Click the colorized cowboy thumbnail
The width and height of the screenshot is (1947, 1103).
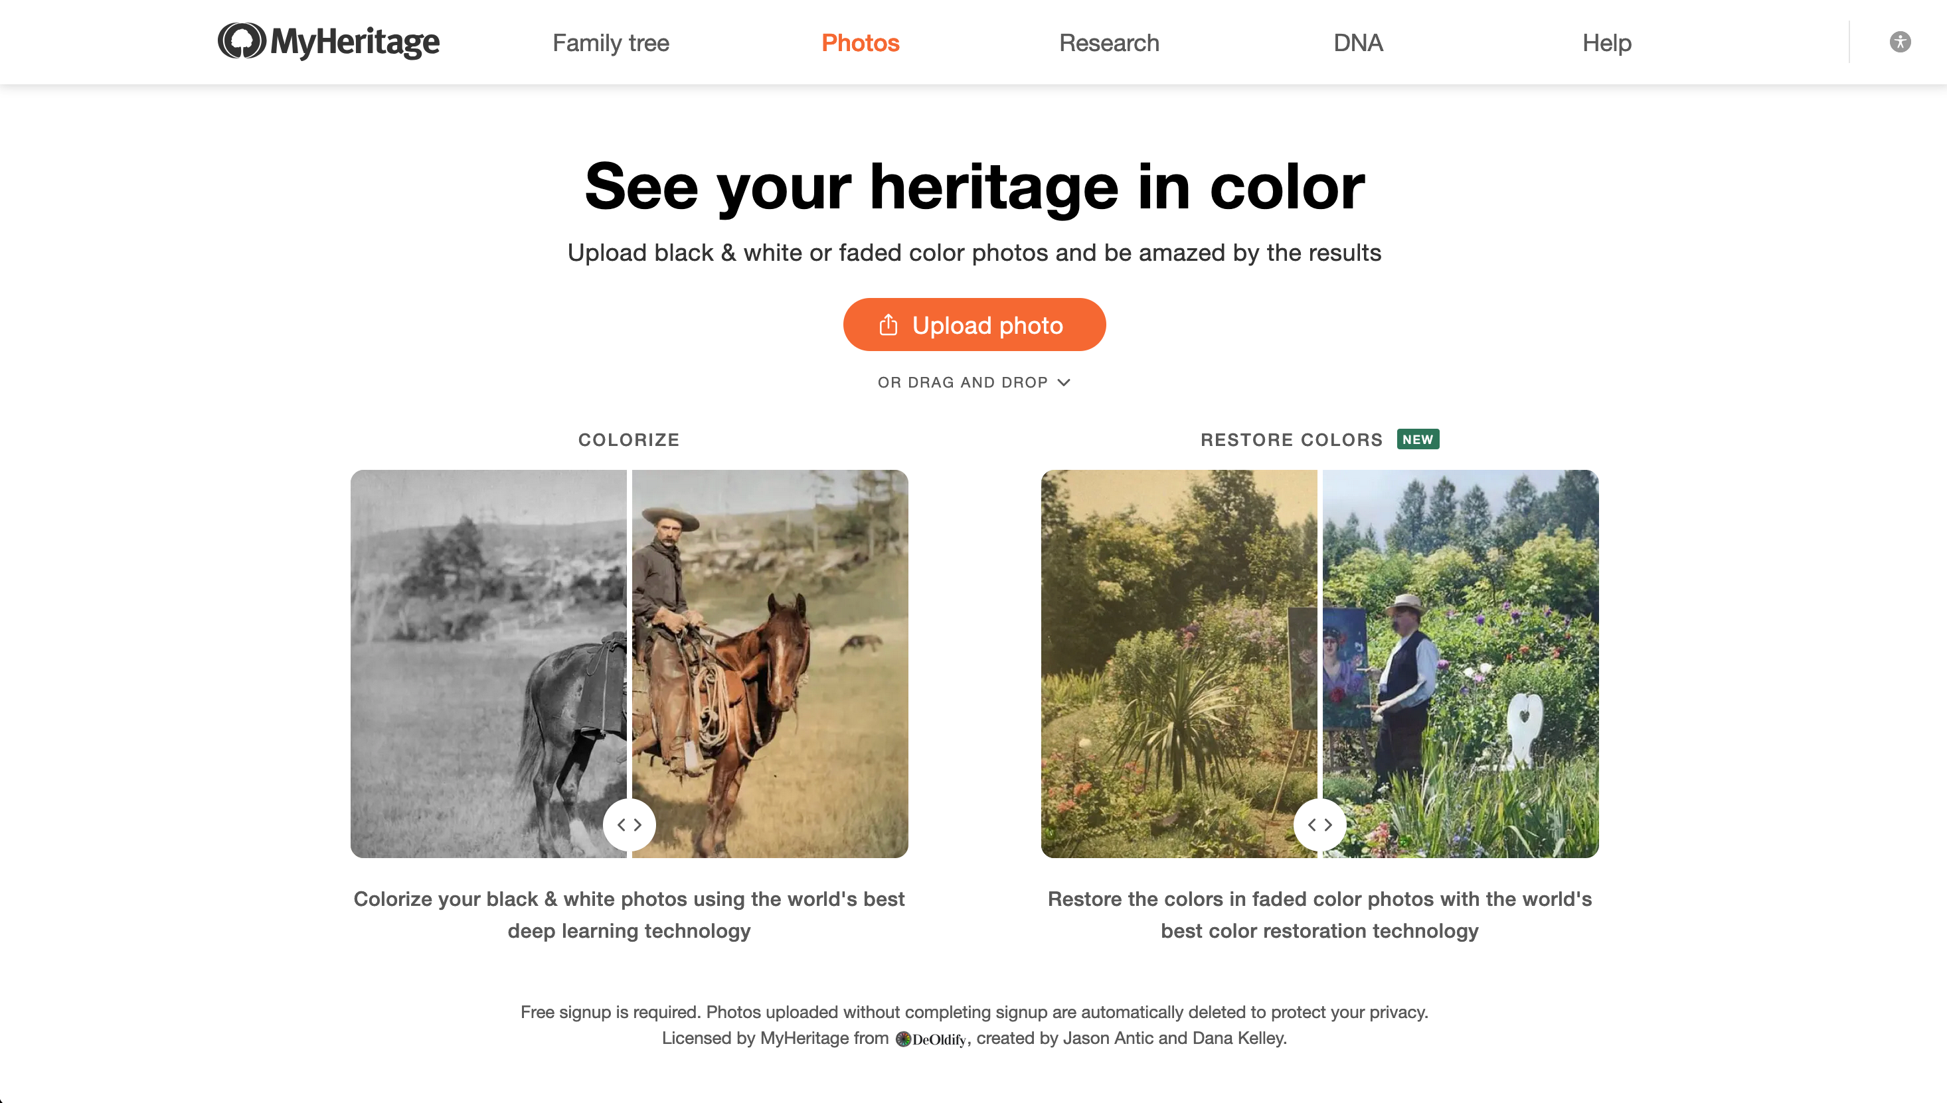769,663
